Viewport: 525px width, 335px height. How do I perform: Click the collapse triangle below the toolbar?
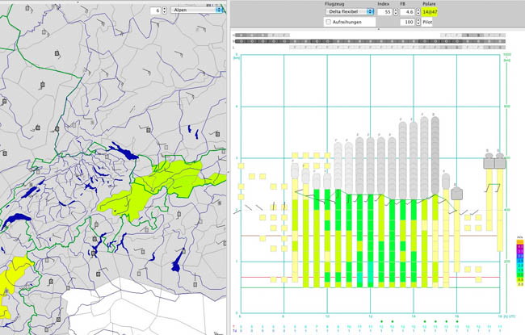pyautogui.click(x=379, y=29)
